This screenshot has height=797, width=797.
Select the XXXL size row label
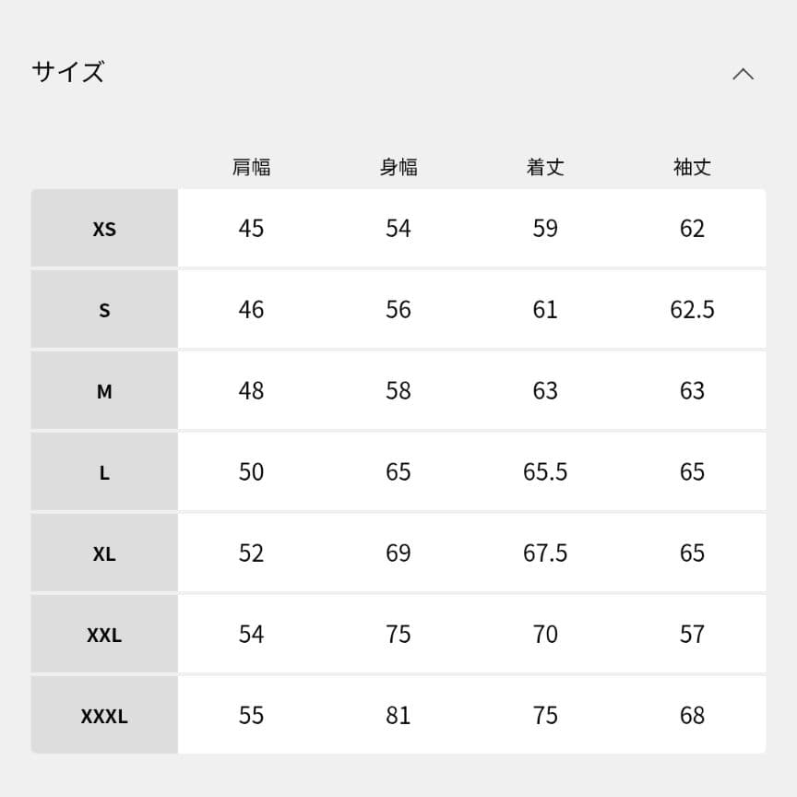click(104, 715)
